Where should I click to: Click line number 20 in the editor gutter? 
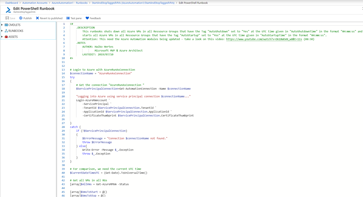pyautogui.click(x=63, y=96)
